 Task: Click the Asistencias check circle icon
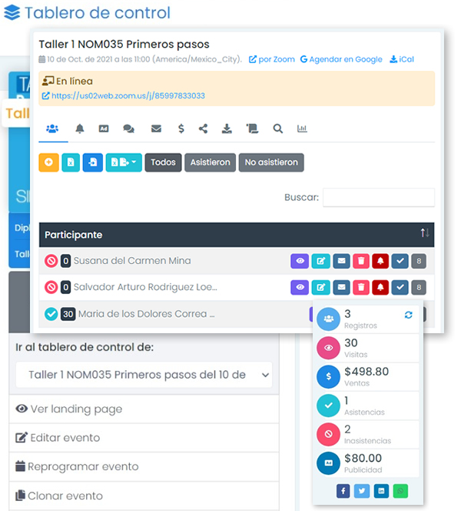point(328,406)
